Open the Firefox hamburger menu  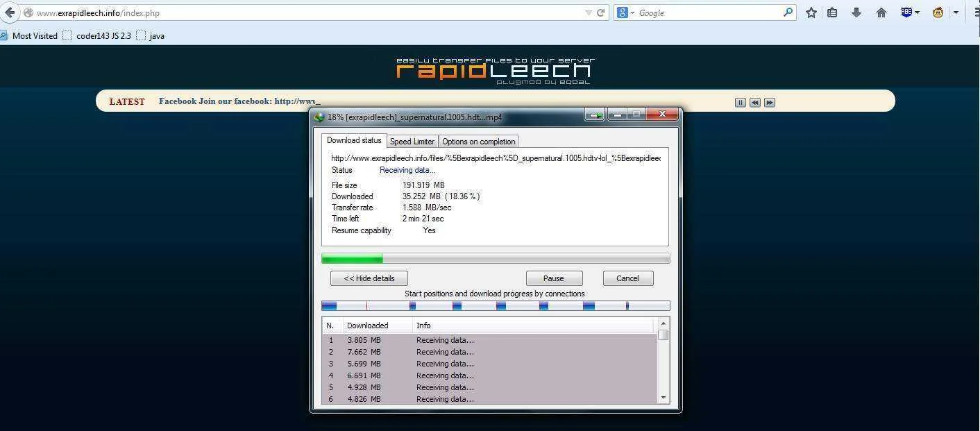coord(976,12)
